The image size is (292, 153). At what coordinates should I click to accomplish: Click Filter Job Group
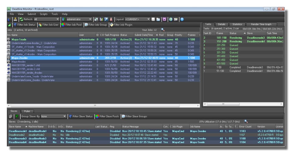(x=96, y=25)
